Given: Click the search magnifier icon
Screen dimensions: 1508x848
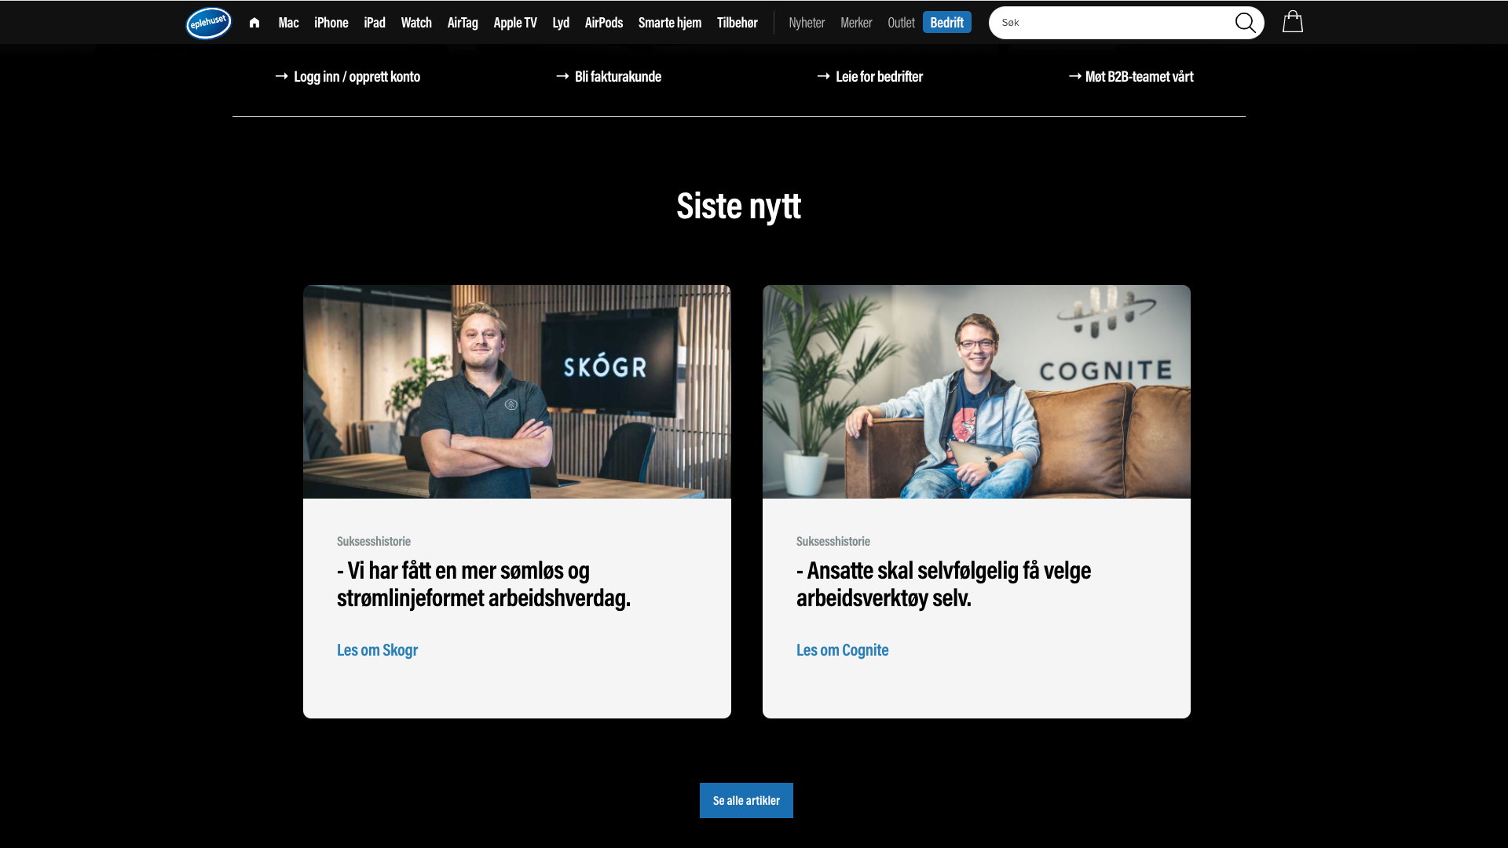Looking at the screenshot, I should pos(1245,23).
